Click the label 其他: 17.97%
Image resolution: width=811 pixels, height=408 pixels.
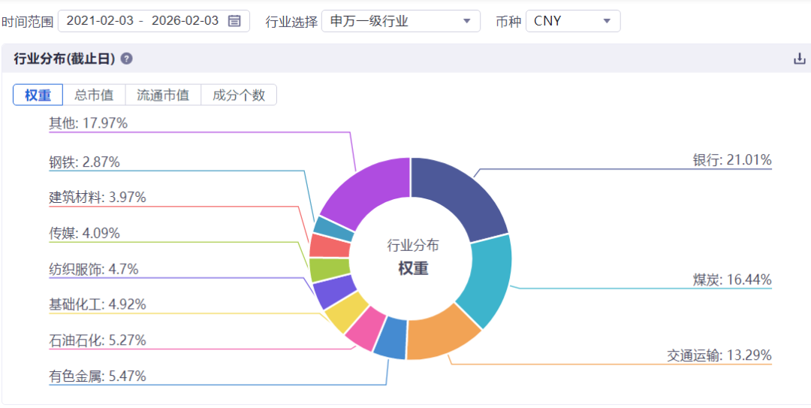tap(88, 123)
